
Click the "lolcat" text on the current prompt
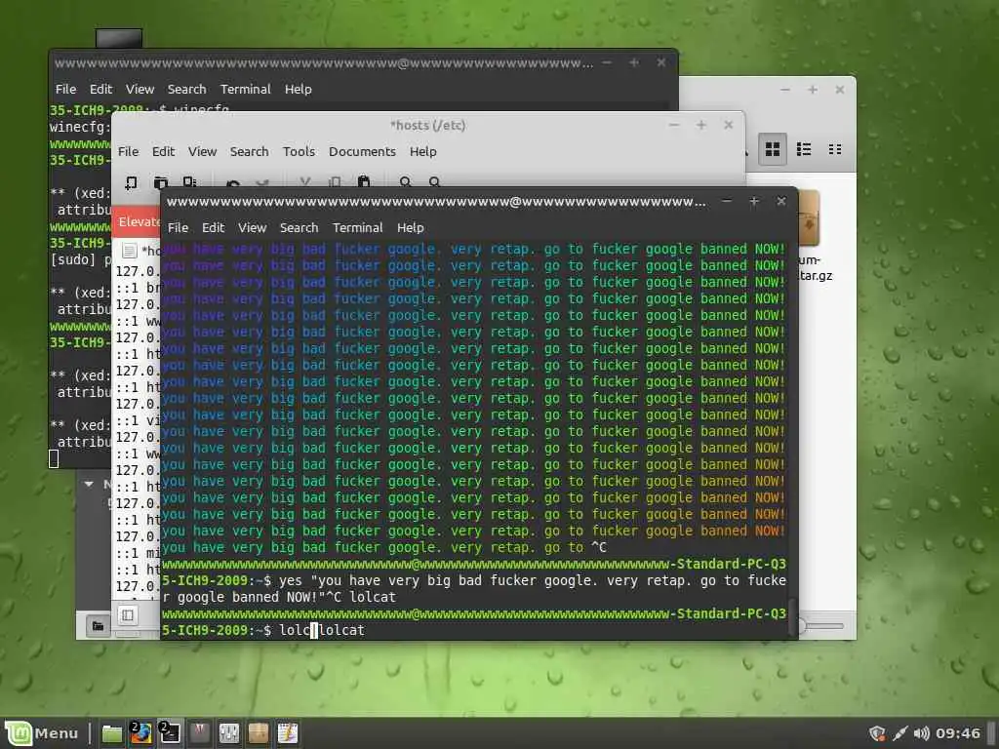(x=341, y=631)
